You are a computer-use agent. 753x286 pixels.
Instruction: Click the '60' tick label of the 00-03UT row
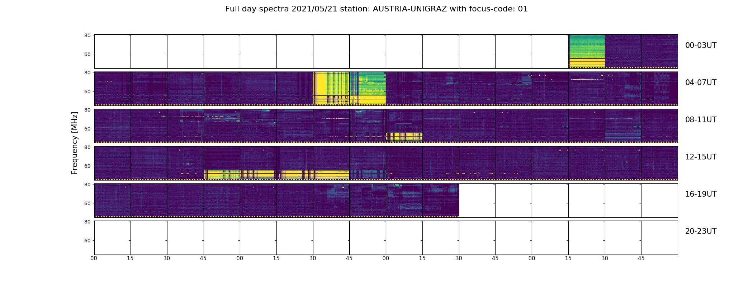point(87,54)
